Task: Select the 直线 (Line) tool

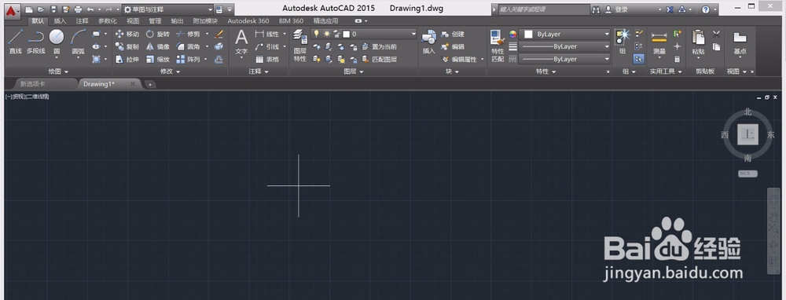Action: [15, 42]
